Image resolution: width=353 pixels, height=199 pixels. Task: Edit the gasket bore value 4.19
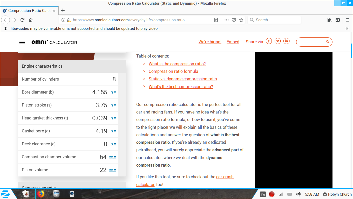(101, 131)
